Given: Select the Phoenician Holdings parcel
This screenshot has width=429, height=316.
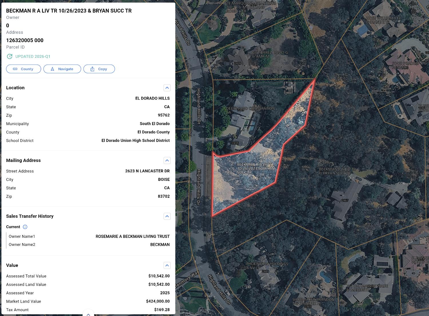Looking at the screenshot, I should pyautogui.click(x=267, y=266).
